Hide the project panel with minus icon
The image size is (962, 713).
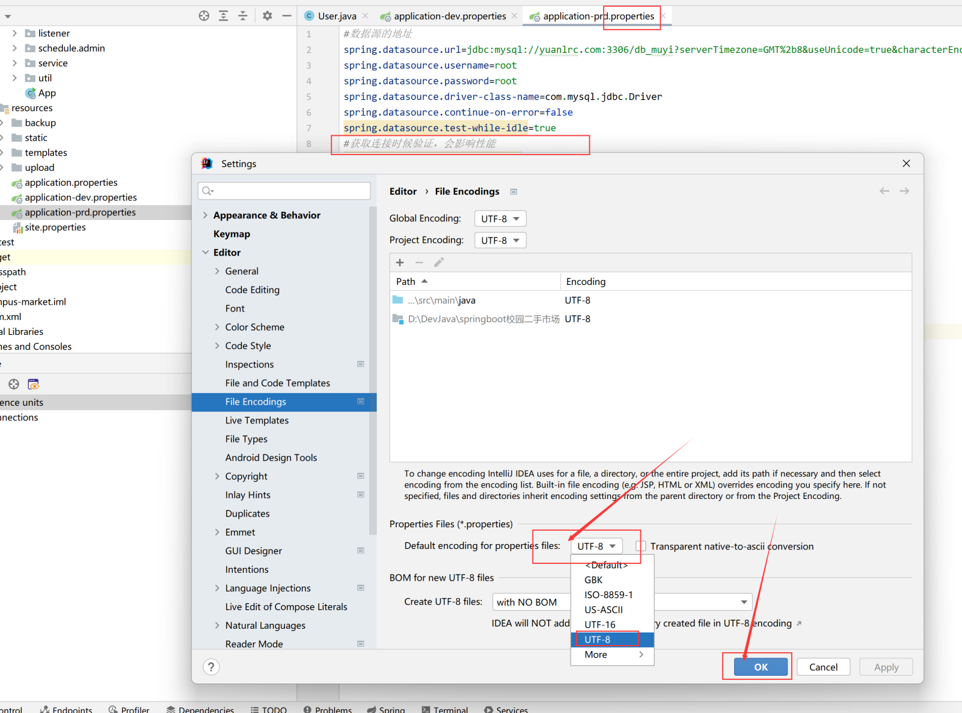pyautogui.click(x=287, y=16)
